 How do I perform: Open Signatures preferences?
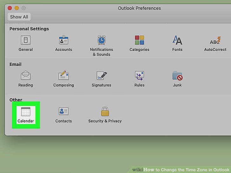point(102,79)
